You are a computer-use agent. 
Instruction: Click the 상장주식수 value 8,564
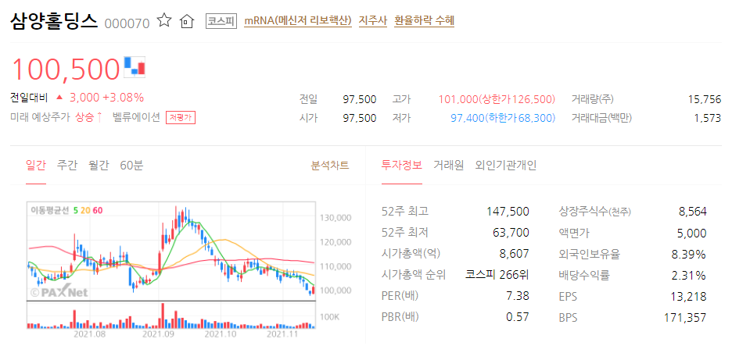[x=692, y=212]
